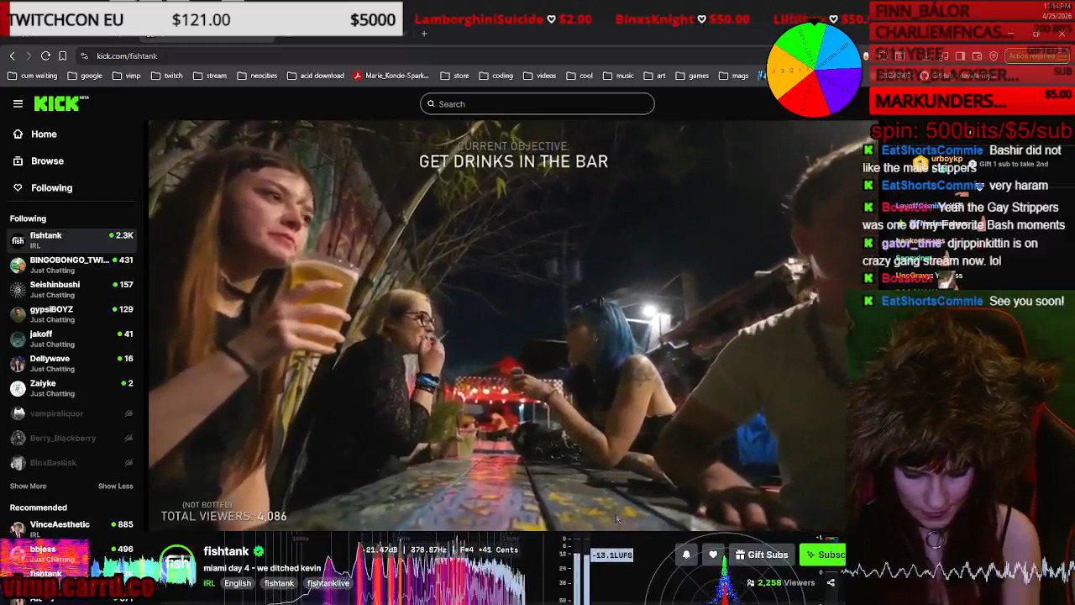Open the fishtank channel in Following list
The height and width of the screenshot is (605, 1075).
tap(71, 239)
